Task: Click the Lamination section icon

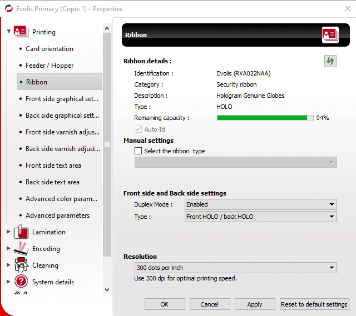Action: click(x=21, y=232)
